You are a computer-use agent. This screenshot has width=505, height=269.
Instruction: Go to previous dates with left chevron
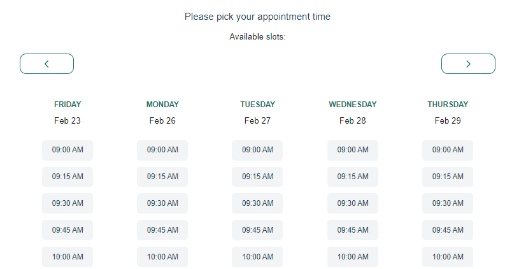[46, 64]
